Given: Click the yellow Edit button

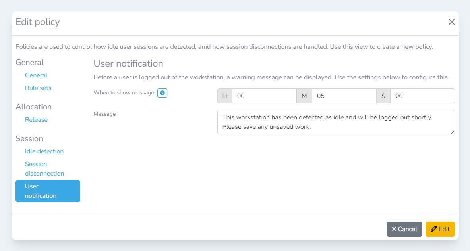Looking at the screenshot, I should [440, 229].
